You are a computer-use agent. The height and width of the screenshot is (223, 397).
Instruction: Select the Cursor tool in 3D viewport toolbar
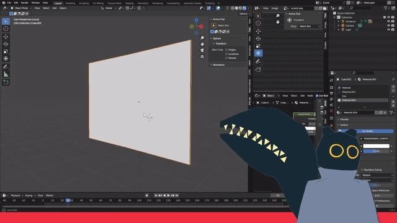point(6,28)
